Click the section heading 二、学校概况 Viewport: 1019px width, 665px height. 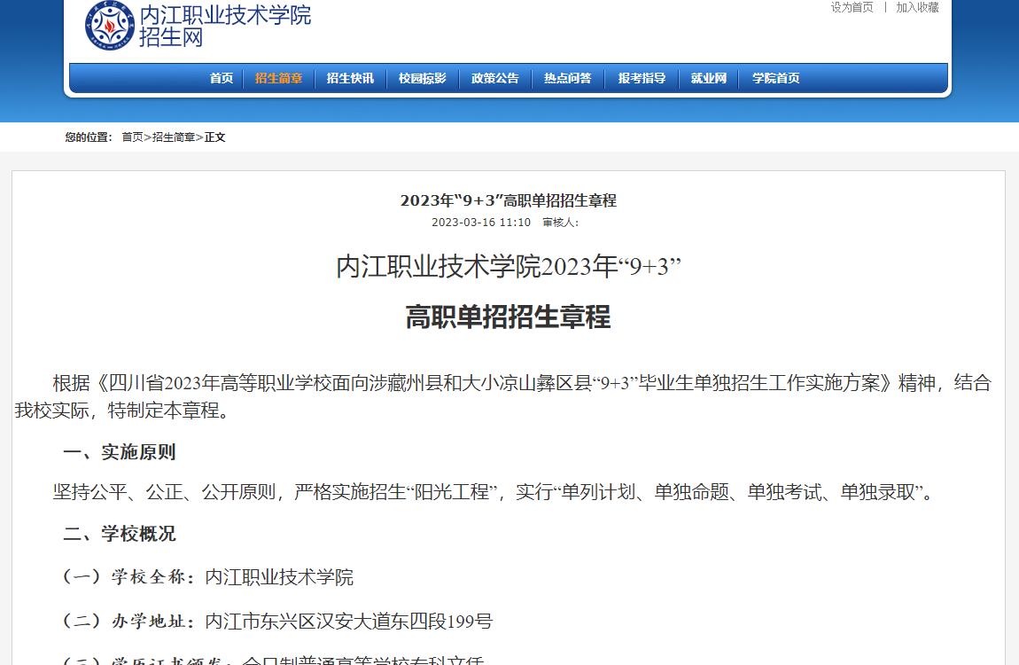click(x=120, y=534)
